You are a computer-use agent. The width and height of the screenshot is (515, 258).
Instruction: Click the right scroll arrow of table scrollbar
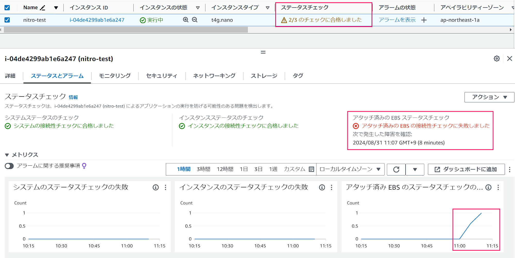tap(511, 30)
